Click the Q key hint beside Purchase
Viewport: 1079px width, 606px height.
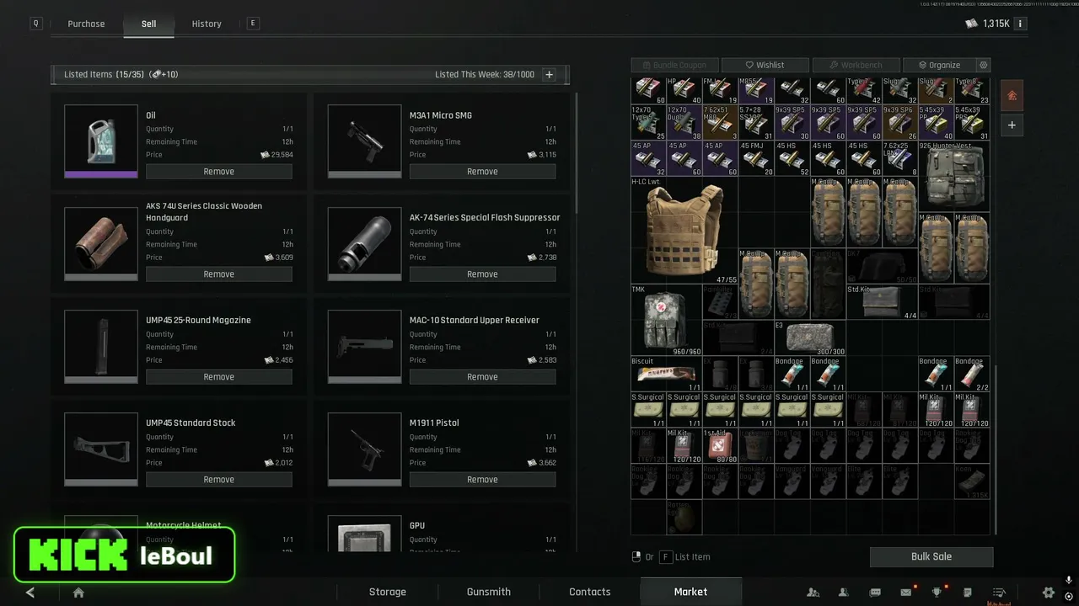pyautogui.click(x=35, y=24)
